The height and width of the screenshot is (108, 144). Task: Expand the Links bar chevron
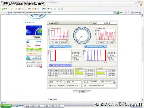[x=129, y=12]
